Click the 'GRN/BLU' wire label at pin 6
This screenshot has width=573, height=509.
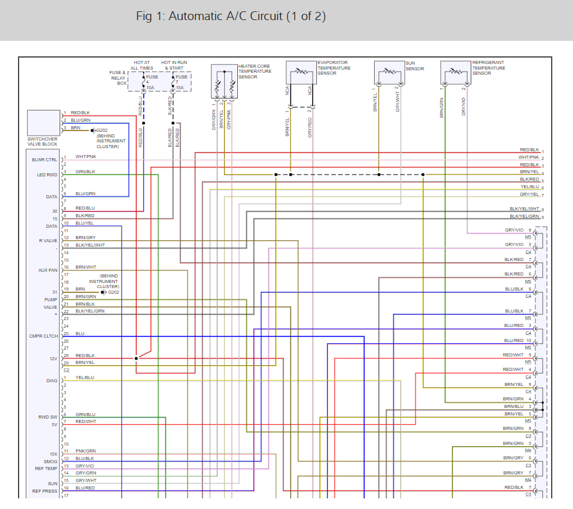85,415
